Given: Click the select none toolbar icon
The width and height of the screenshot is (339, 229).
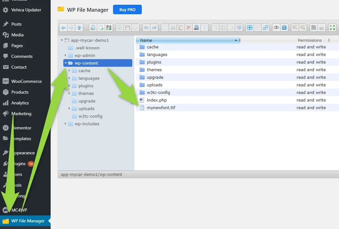Looking at the screenshot, I should tap(257, 28).
